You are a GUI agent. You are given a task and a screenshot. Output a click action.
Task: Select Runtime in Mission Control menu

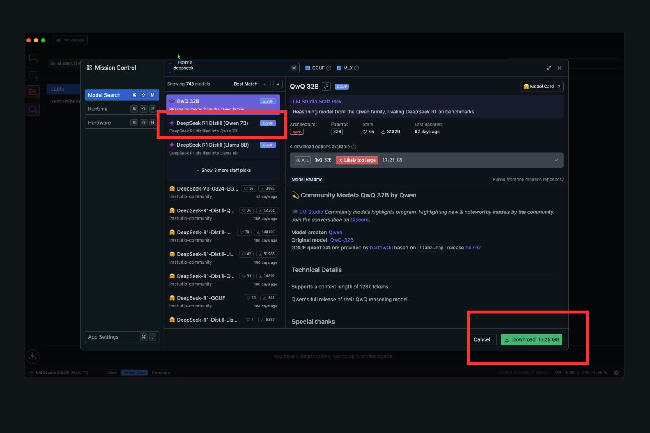coord(122,109)
